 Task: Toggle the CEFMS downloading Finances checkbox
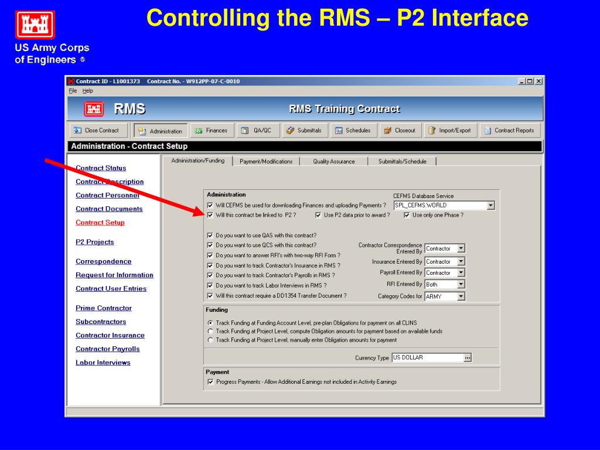[x=210, y=206]
